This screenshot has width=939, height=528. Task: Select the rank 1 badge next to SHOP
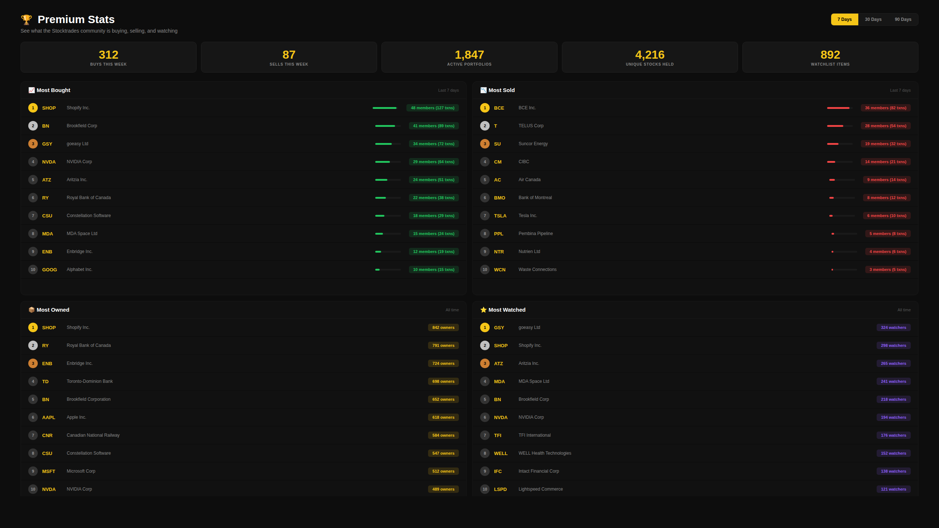33,108
